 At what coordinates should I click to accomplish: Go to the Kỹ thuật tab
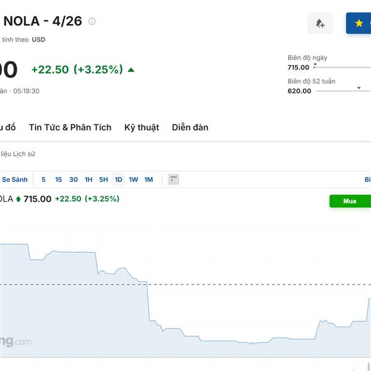point(142,127)
